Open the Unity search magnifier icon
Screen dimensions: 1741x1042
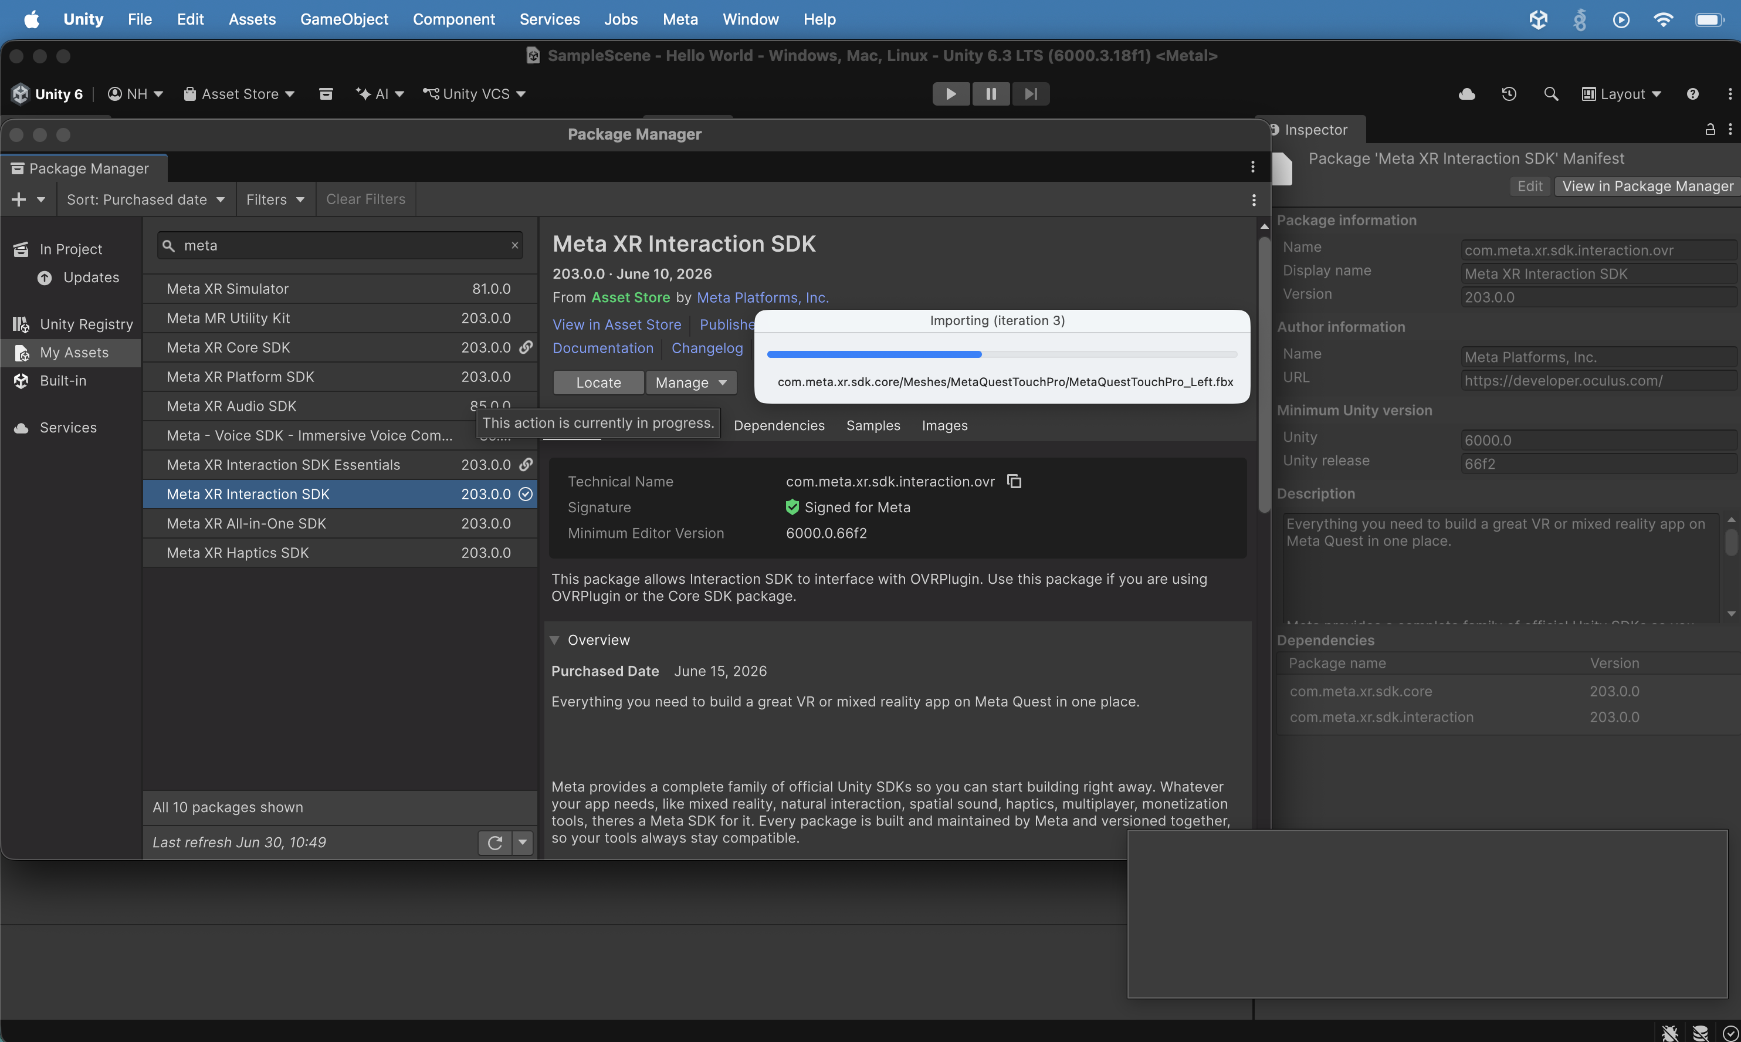point(1551,93)
